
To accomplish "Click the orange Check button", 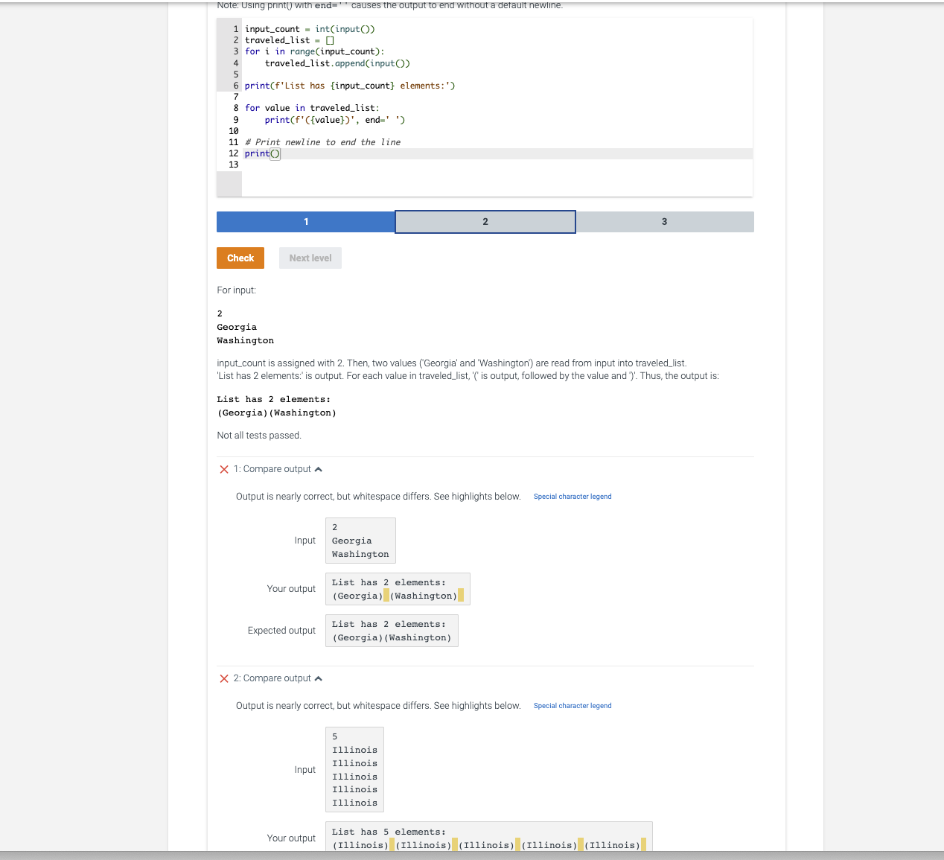I will tap(240, 258).
